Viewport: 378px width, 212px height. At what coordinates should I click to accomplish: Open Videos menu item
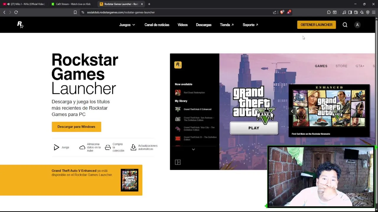(183, 25)
